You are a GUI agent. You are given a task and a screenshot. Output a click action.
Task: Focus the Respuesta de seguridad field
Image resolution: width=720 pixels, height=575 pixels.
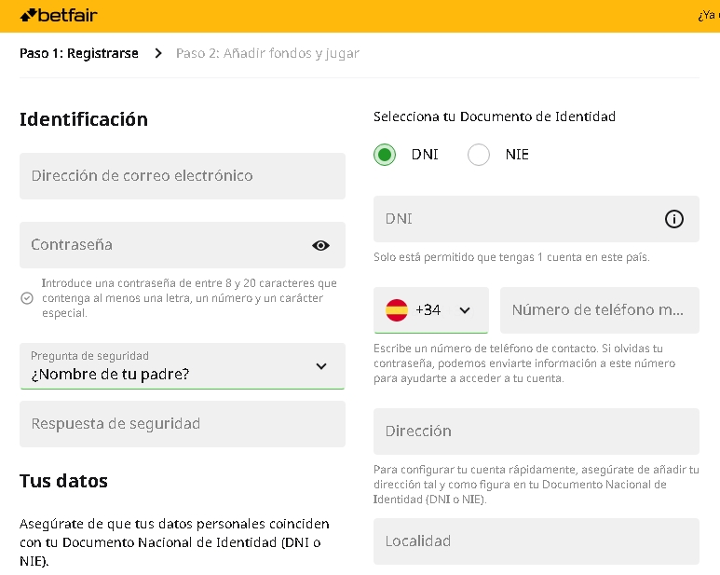(x=183, y=424)
